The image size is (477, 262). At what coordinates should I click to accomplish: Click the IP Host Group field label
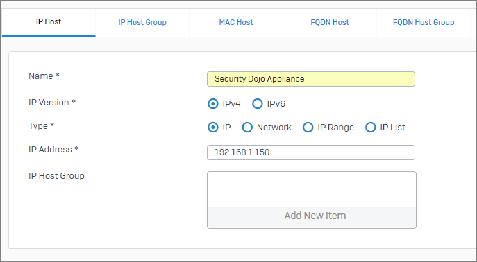56,176
